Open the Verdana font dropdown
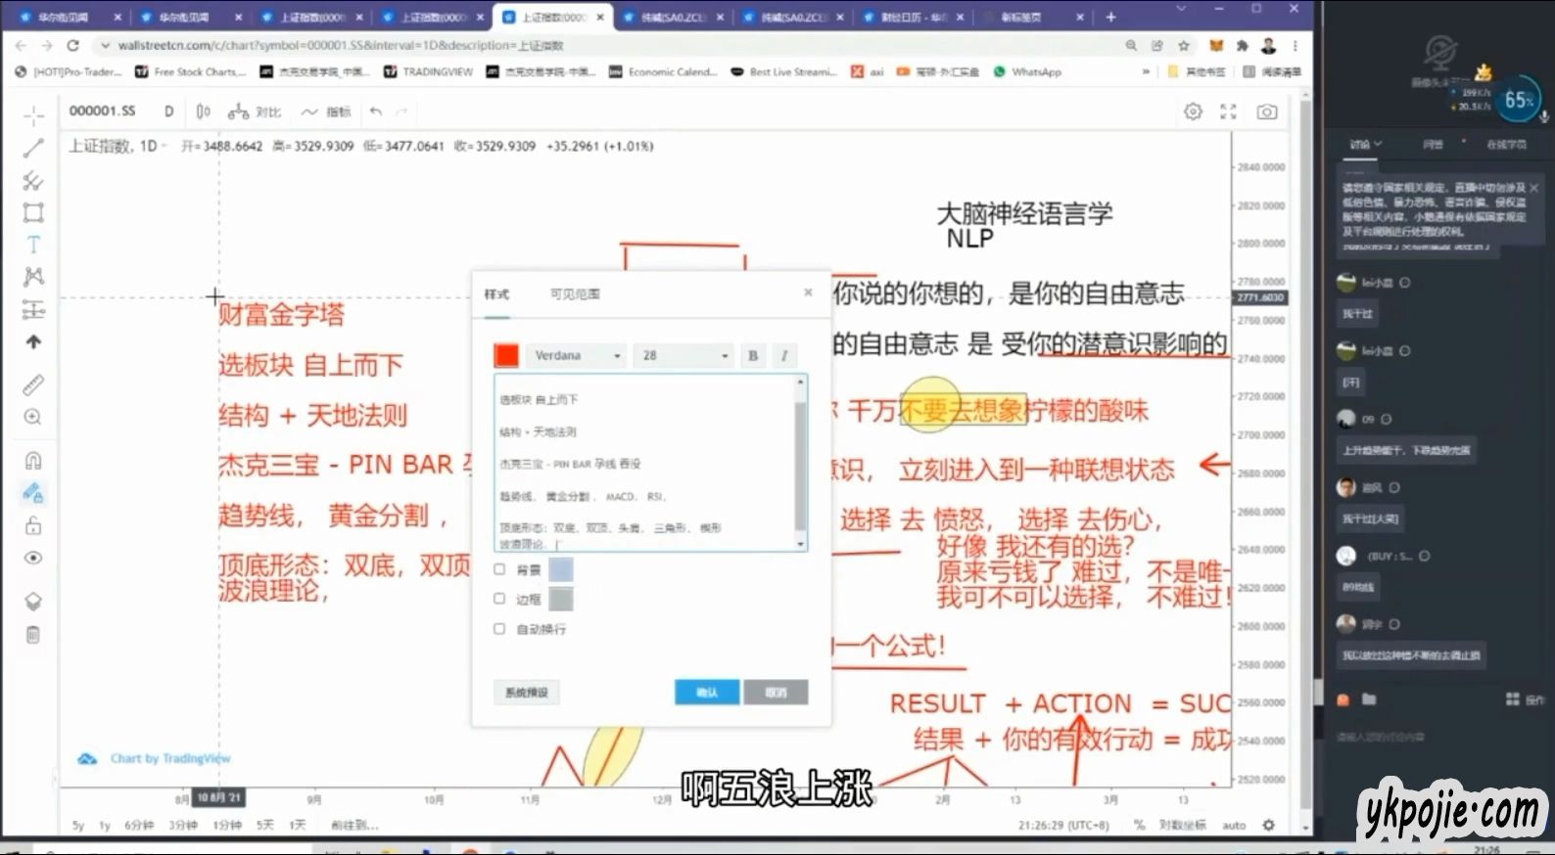 coord(577,355)
